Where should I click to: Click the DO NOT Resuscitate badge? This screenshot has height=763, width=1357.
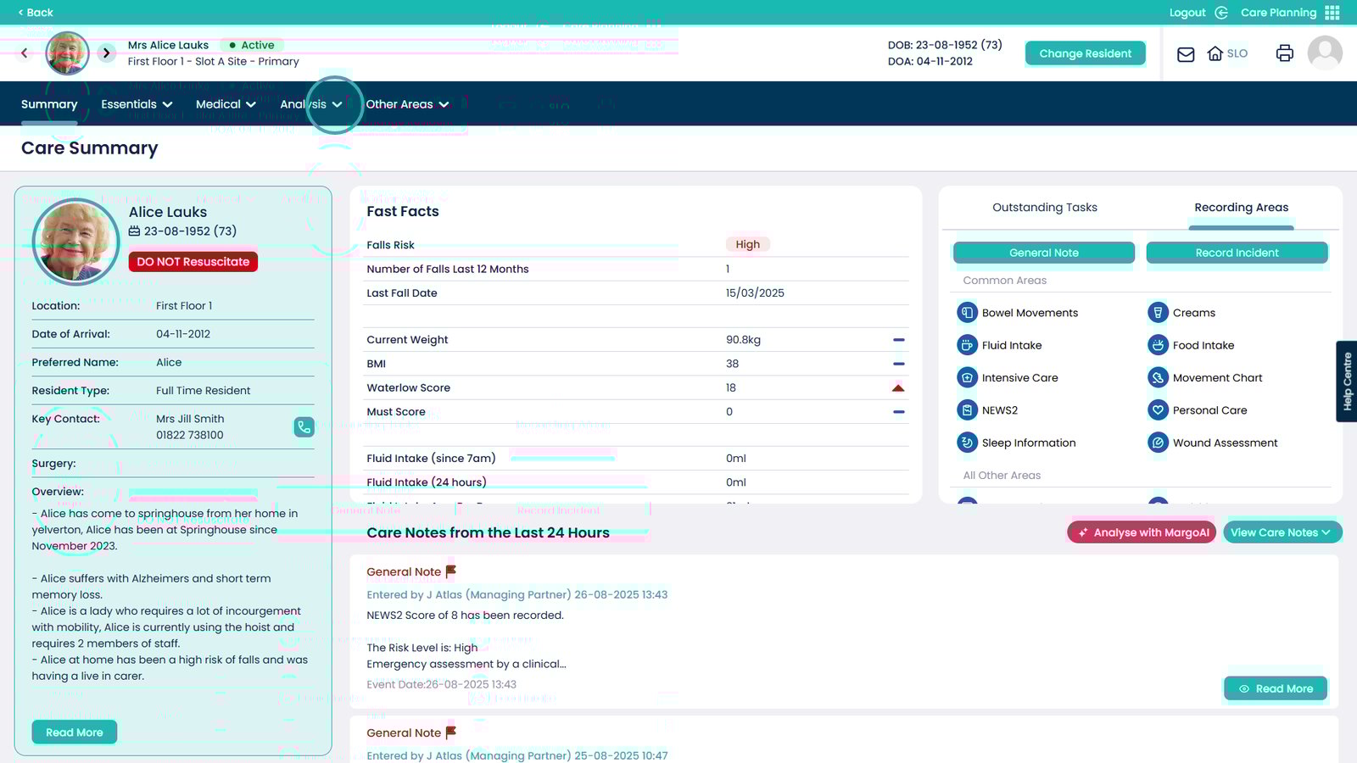click(x=193, y=262)
